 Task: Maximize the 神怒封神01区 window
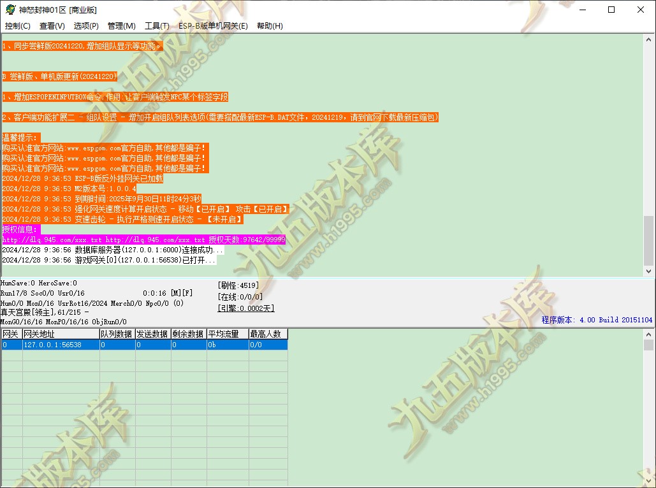coord(611,10)
